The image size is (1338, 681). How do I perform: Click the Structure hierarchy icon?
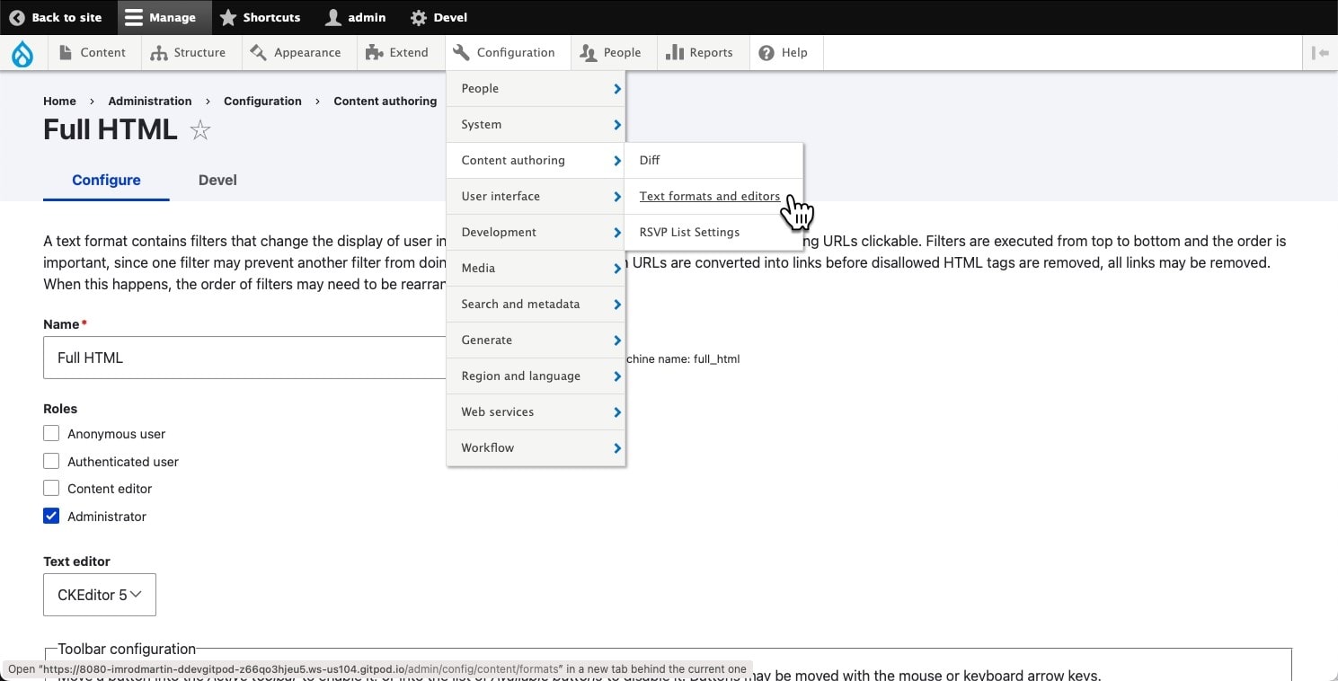point(159,53)
